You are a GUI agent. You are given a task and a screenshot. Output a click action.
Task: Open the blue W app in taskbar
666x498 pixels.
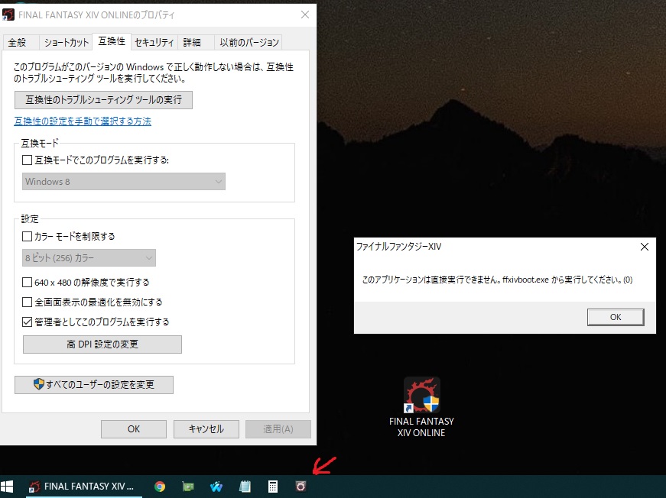click(216, 487)
